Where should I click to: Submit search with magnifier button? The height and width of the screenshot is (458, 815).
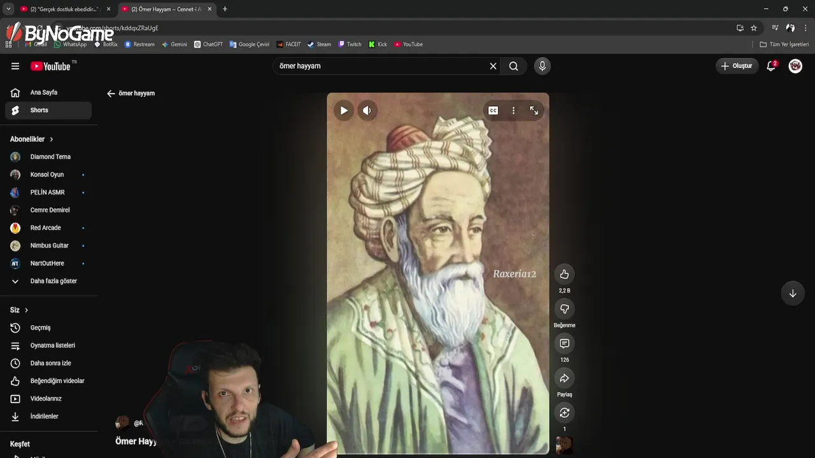tap(513, 66)
